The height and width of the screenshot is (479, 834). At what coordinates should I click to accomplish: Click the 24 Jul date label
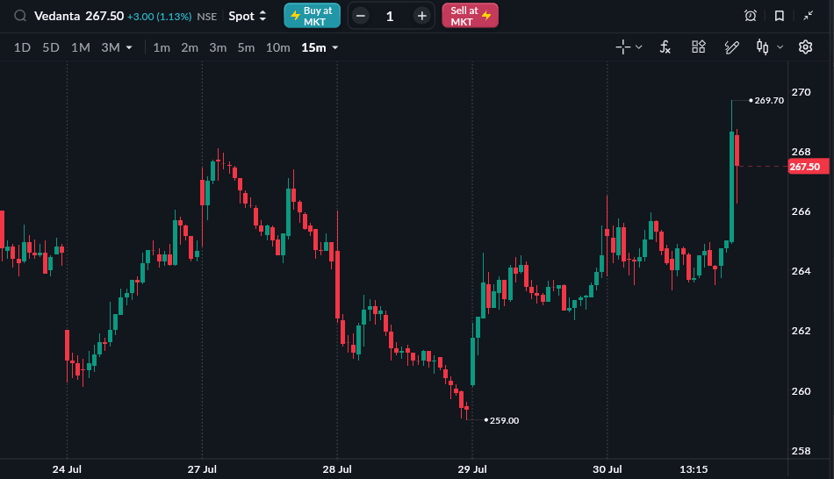coord(67,469)
